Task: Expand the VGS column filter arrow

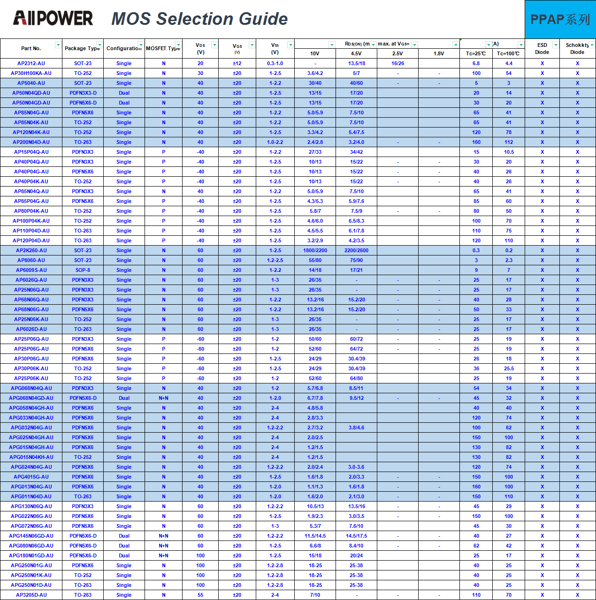Action: click(252, 45)
